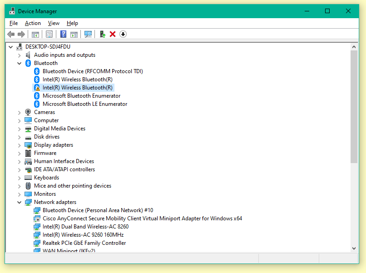Viewport: 366px width, 273px height.
Task: Collapse the DESKTOP-SDJ4FDU root node
Action: [10, 47]
